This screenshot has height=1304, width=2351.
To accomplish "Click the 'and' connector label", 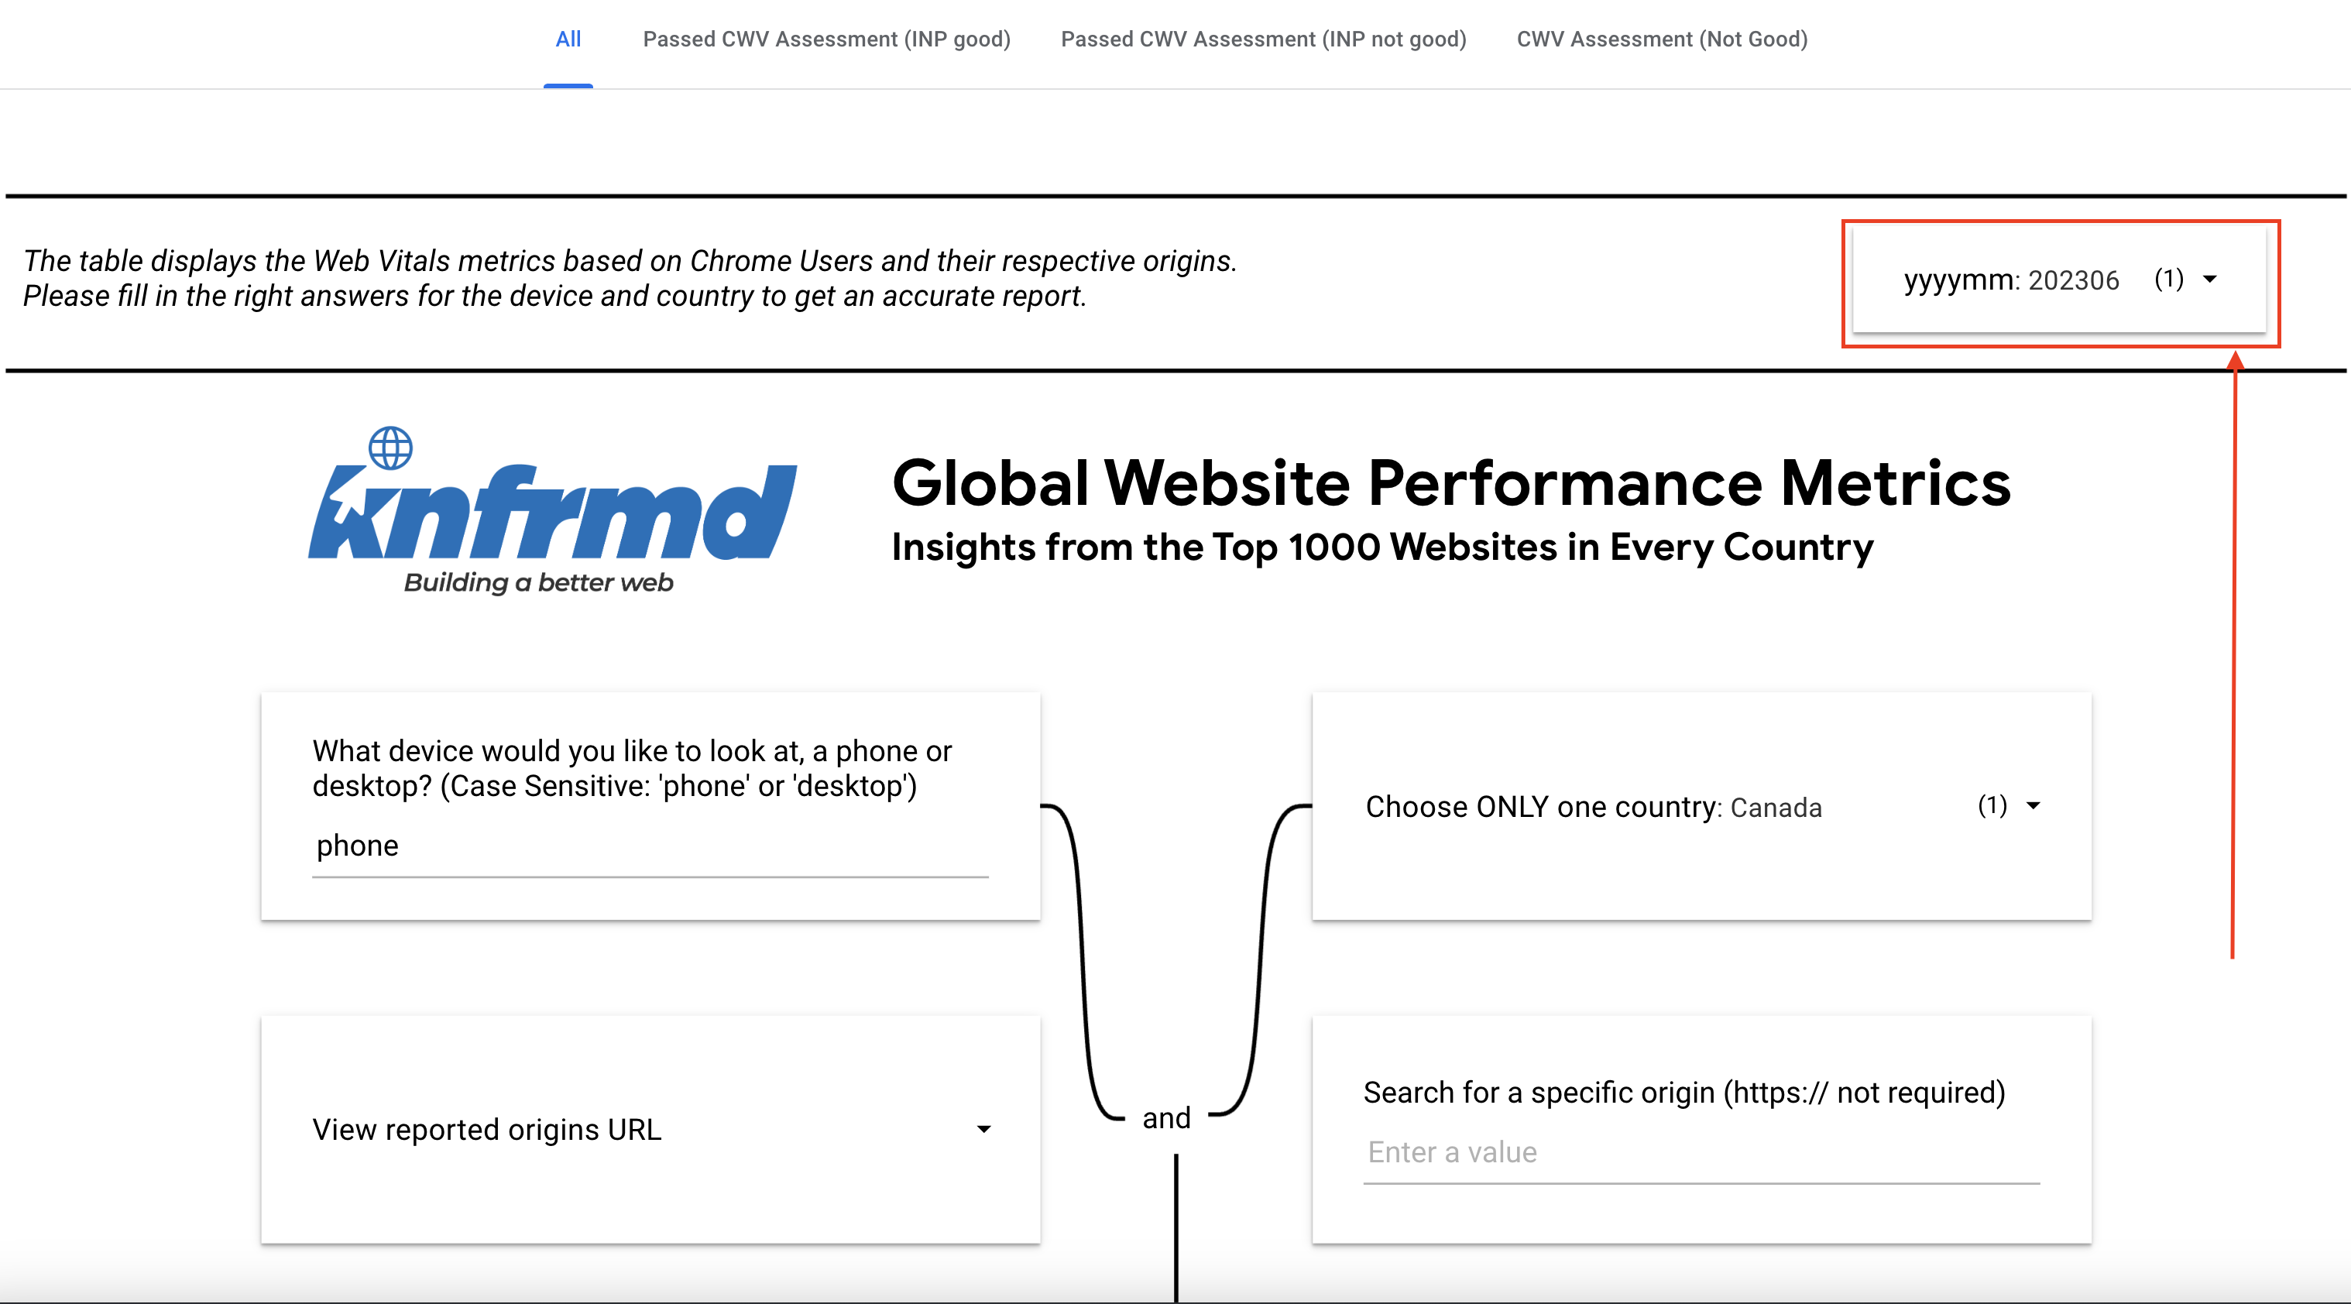I will tap(1166, 1118).
